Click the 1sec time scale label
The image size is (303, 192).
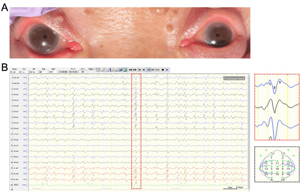pyautogui.click(x=230, y=188)
